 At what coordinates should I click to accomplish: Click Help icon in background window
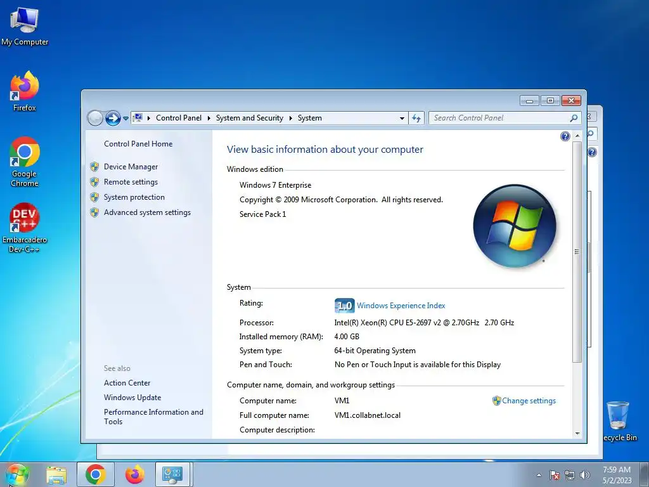(x=593, y=152)
